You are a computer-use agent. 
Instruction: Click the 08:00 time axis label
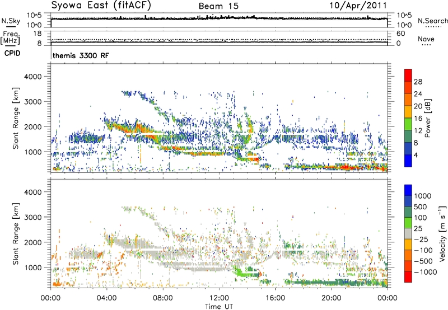point(163,298)
